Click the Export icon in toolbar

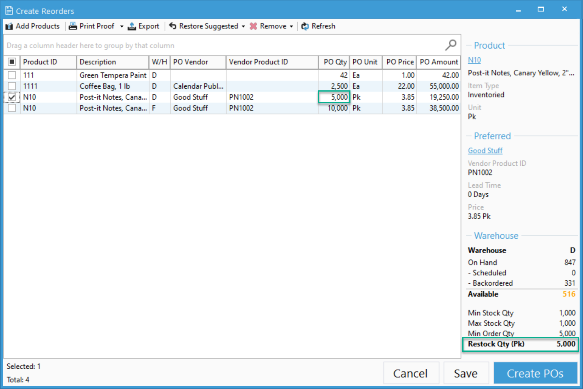(132, 26)
